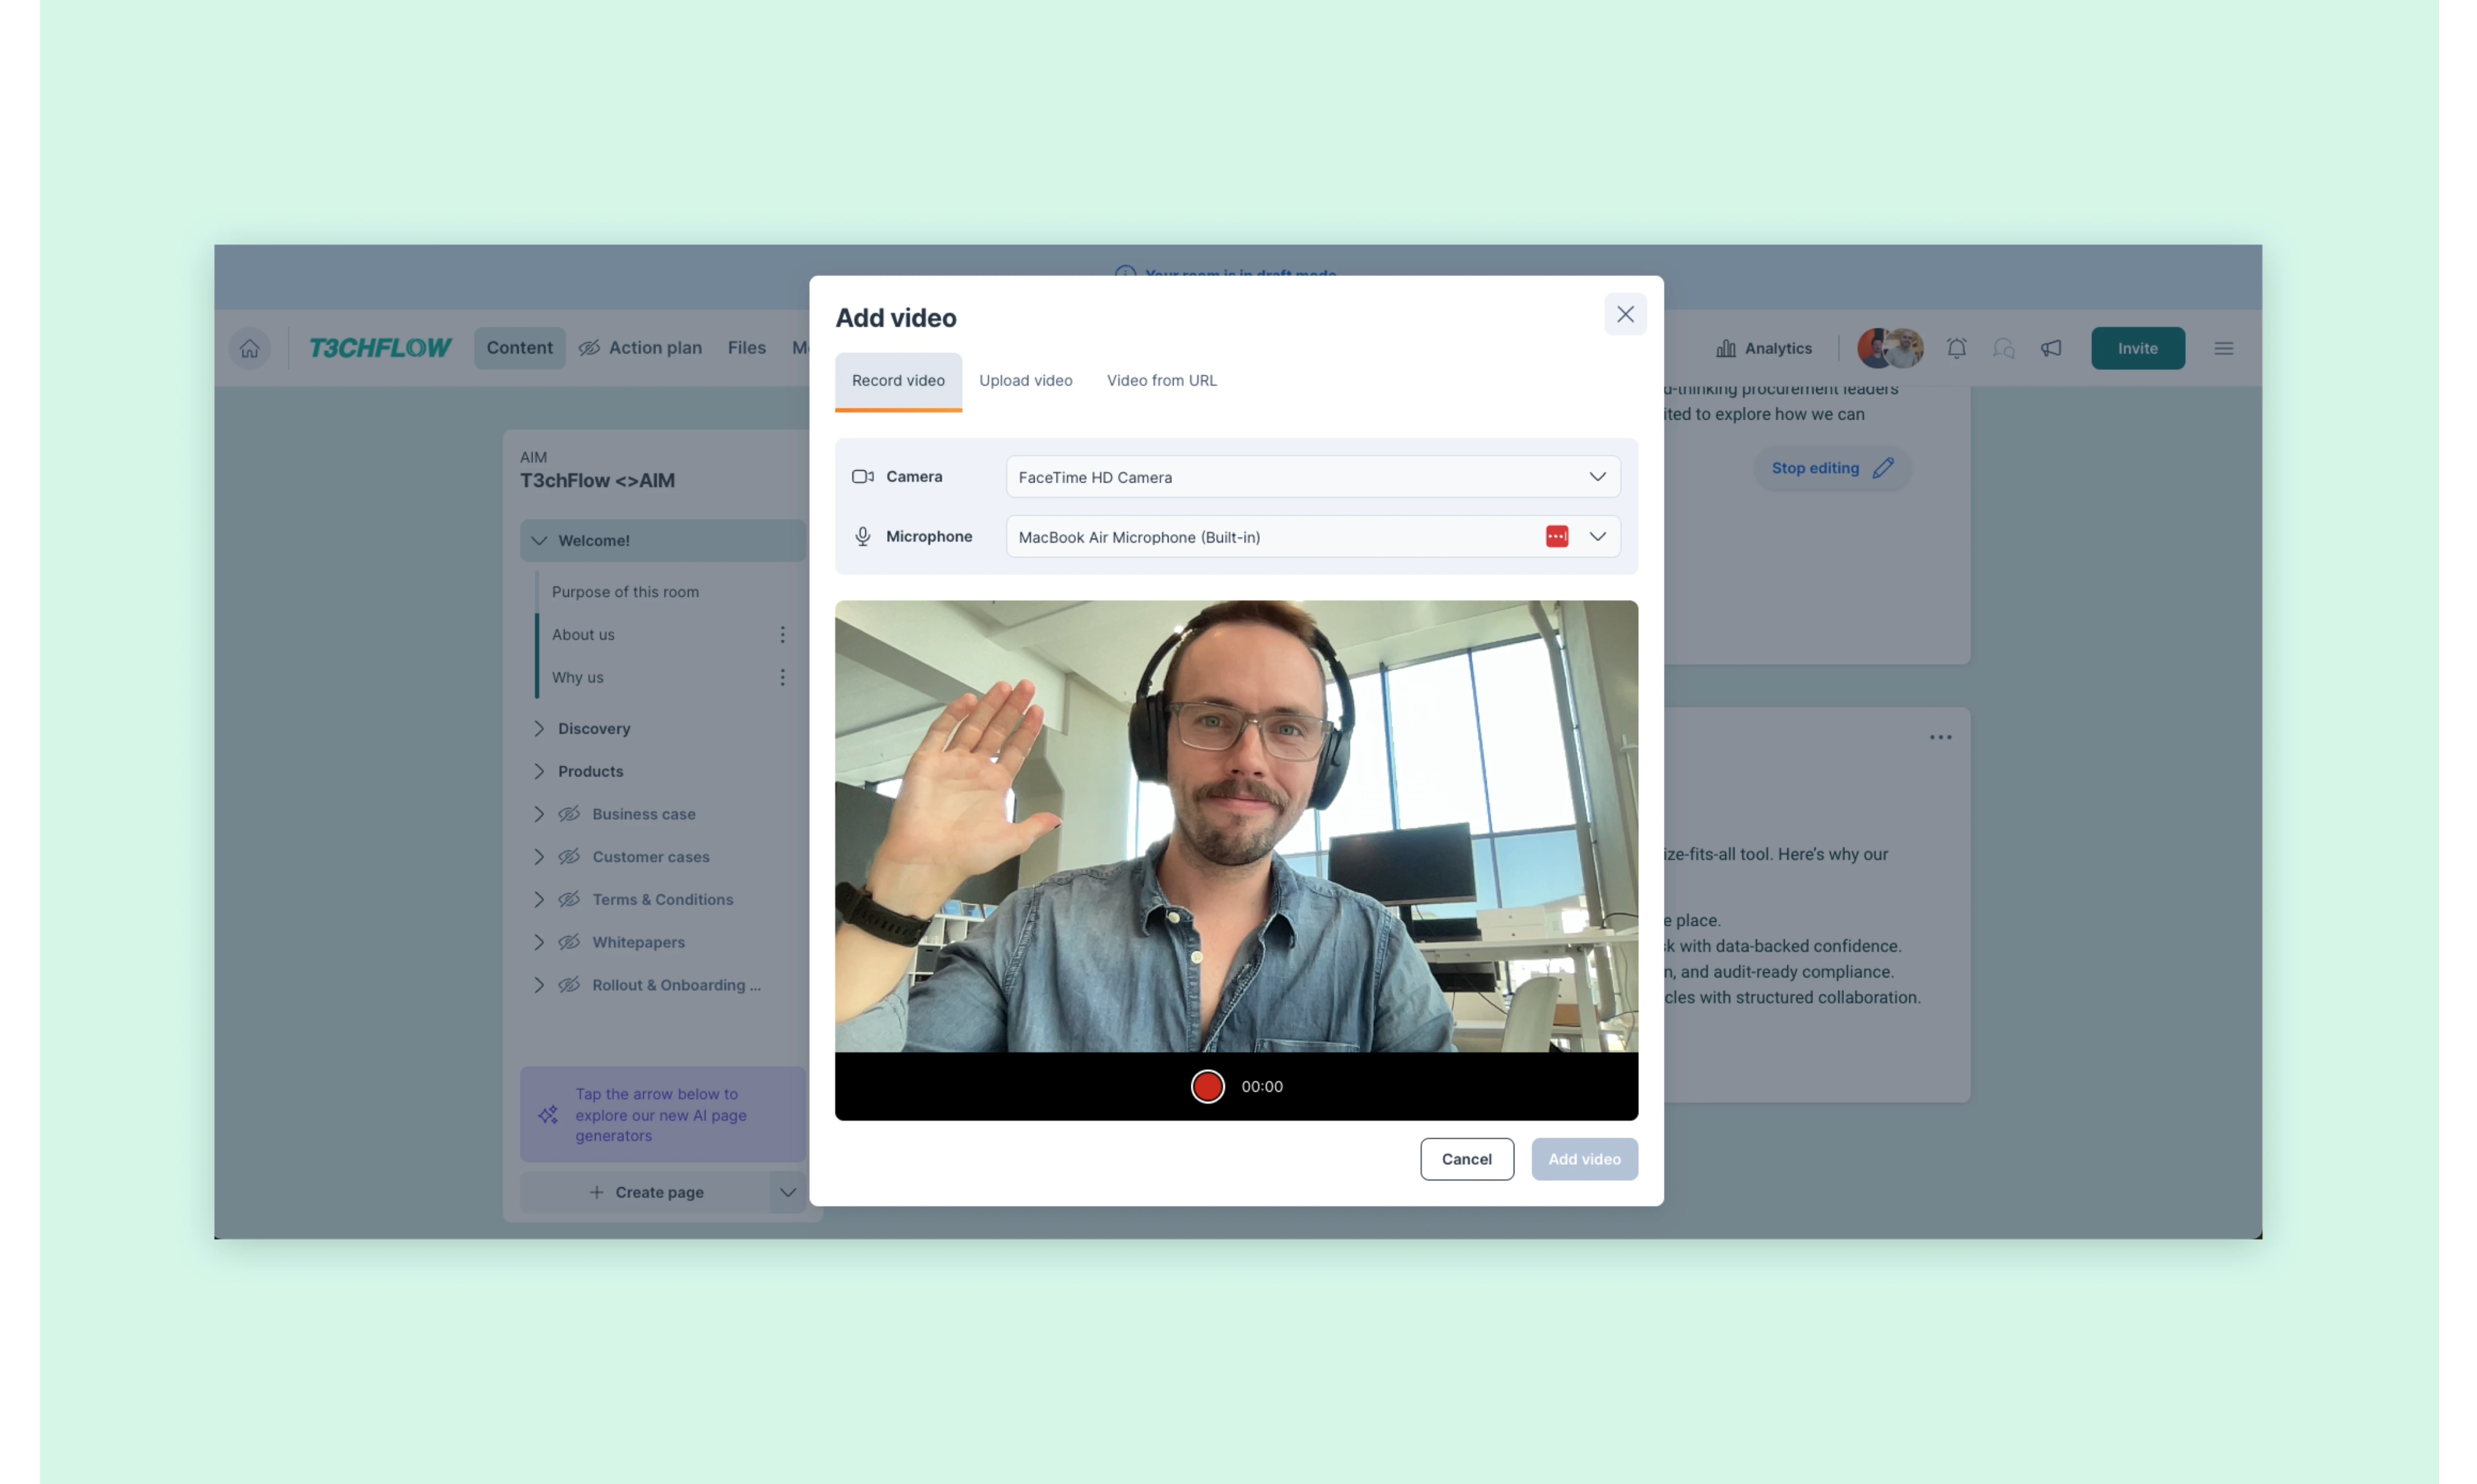
Task: Open the Create page dropdown arrow
Action: tap(787, 1192)
